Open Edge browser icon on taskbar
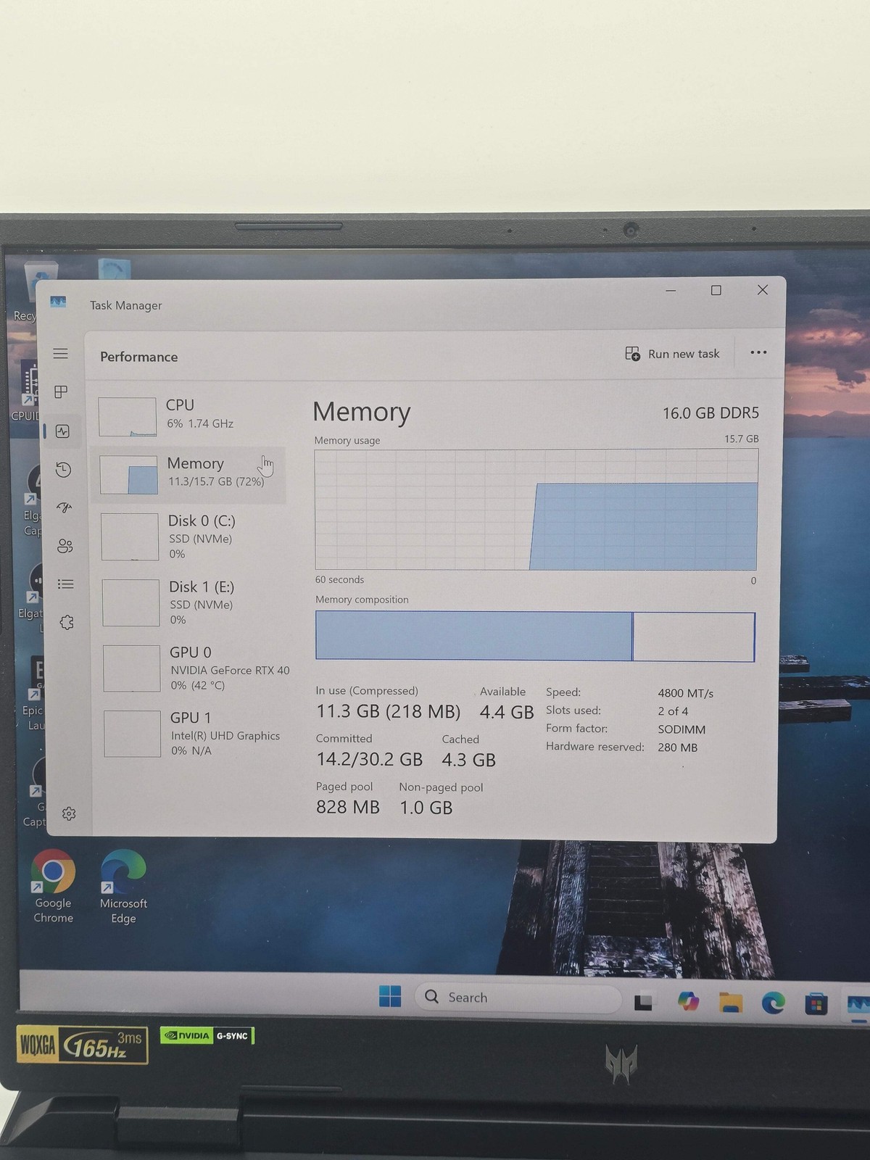This screenshot has height=1160, width=870. [774, 1003]
